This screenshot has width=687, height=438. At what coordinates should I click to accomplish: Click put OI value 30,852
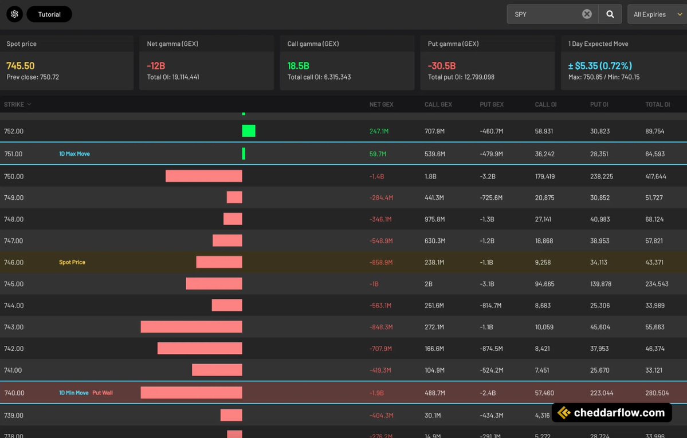click(600, 198)
